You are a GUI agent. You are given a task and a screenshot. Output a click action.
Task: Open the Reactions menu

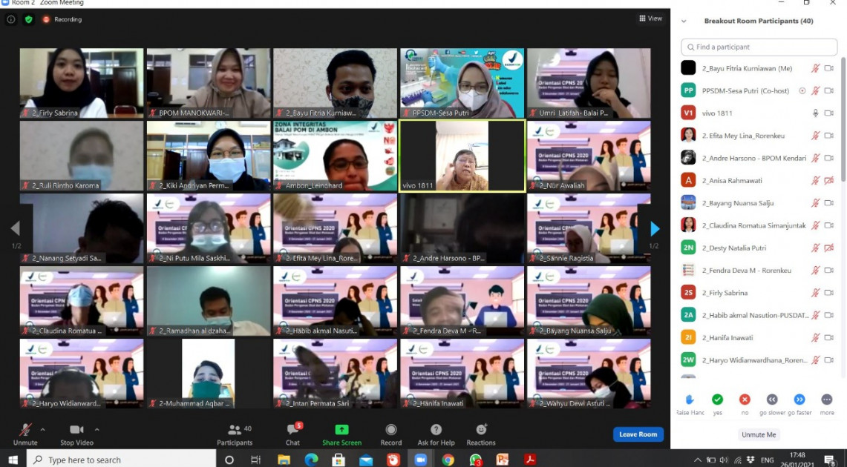[x=481, y=434]
